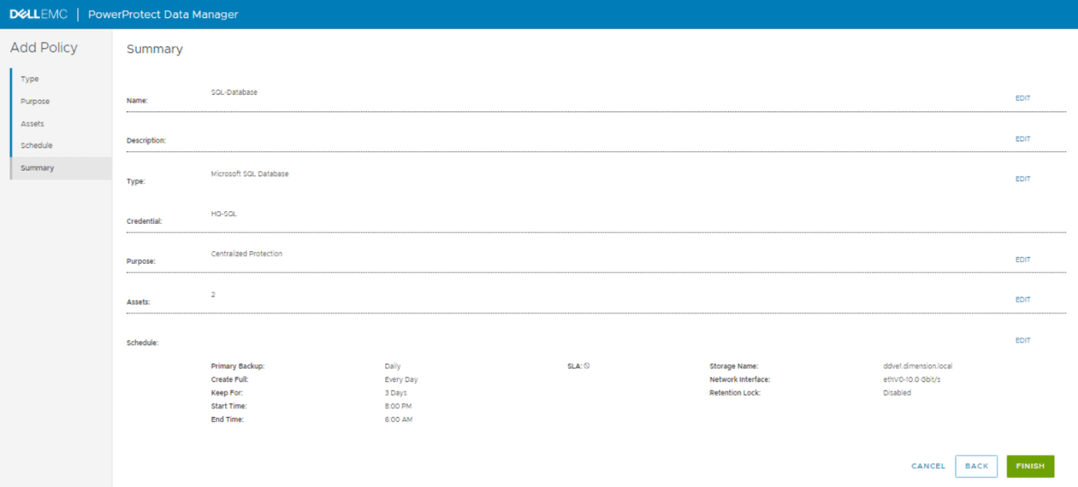
Task: Go to the Schedule wizard step
Action: point(37,146)
